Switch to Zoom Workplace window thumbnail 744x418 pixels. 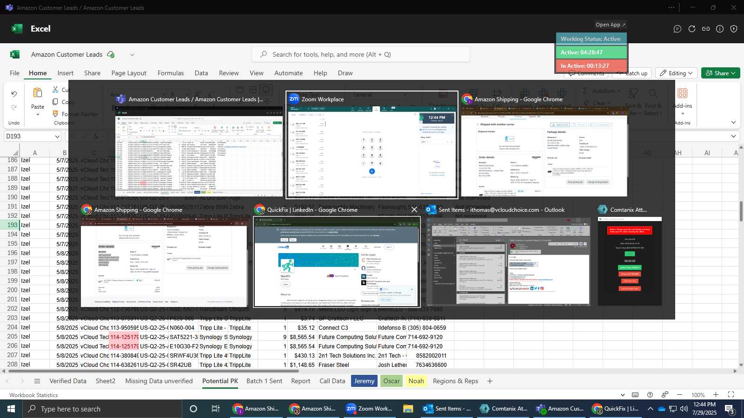[372, 145]
